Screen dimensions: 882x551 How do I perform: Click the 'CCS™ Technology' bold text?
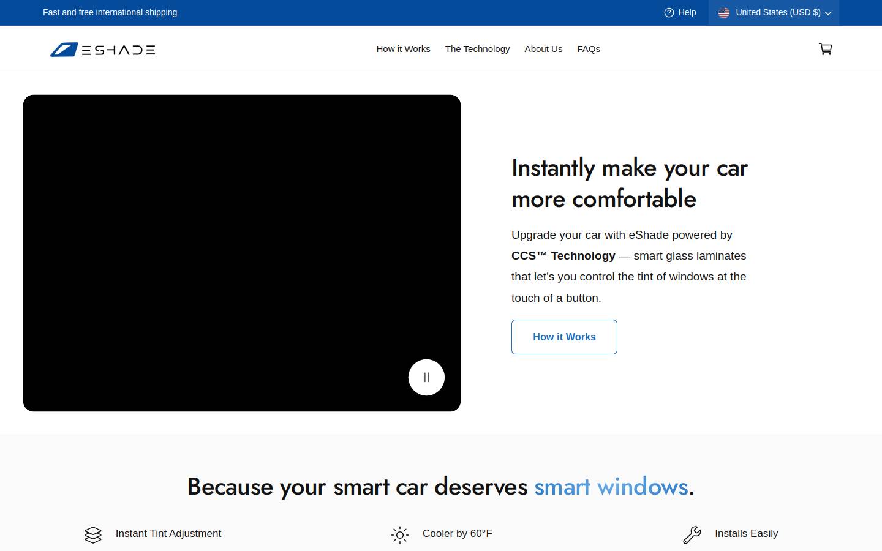pyautogui.click(x=563, y=256)
